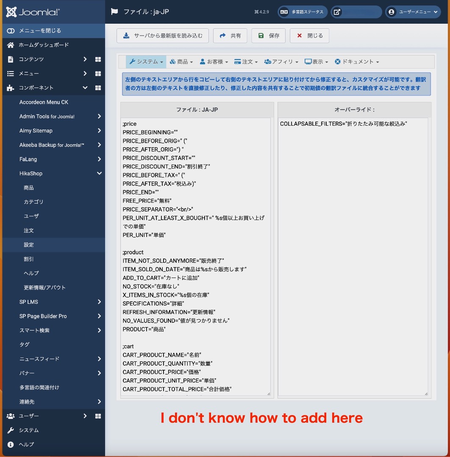Open HikaShop システム dropdown menu
This screenshot has height=457, width=450.
tap(146, 61)
